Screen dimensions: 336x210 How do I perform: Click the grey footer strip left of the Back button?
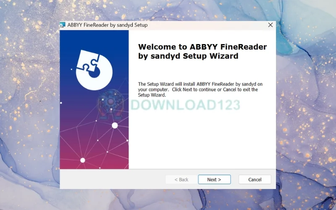point(113,179)
